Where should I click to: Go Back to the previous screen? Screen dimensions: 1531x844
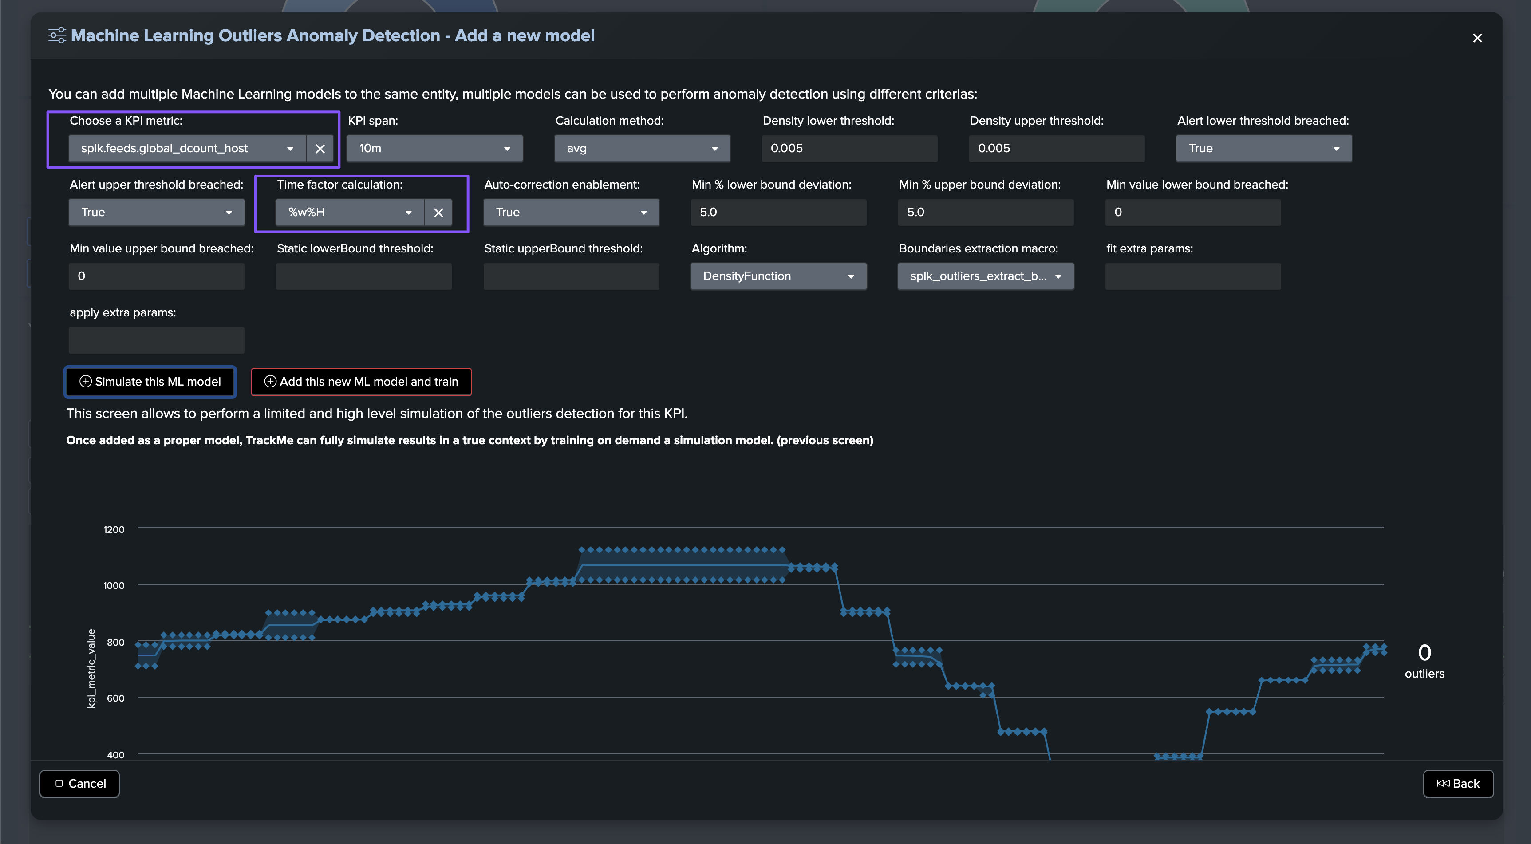[1458, 783]
